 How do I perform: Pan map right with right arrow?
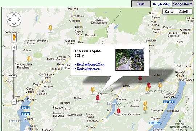tap(19, 19)
